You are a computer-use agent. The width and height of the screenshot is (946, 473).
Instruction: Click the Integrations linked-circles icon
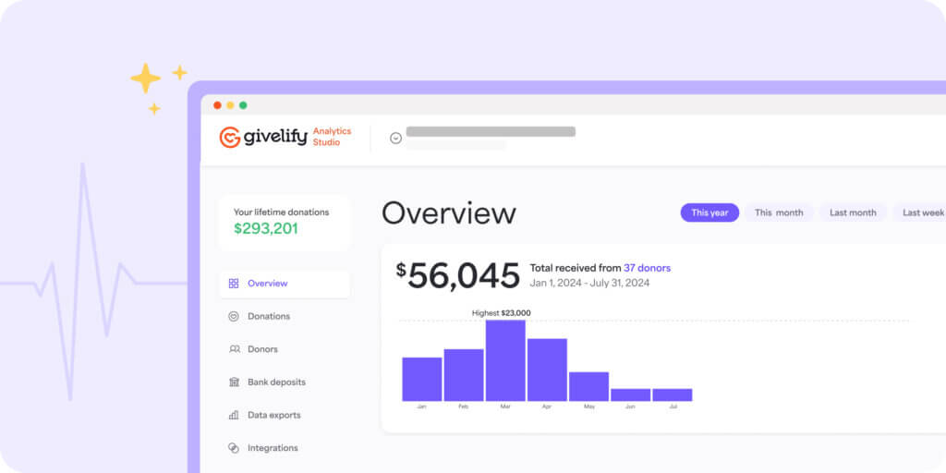[x=234, y=448]
